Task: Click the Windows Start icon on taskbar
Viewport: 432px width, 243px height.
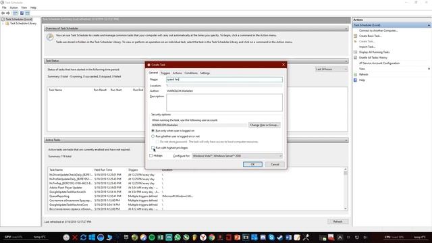Action: tap(92, 238)
